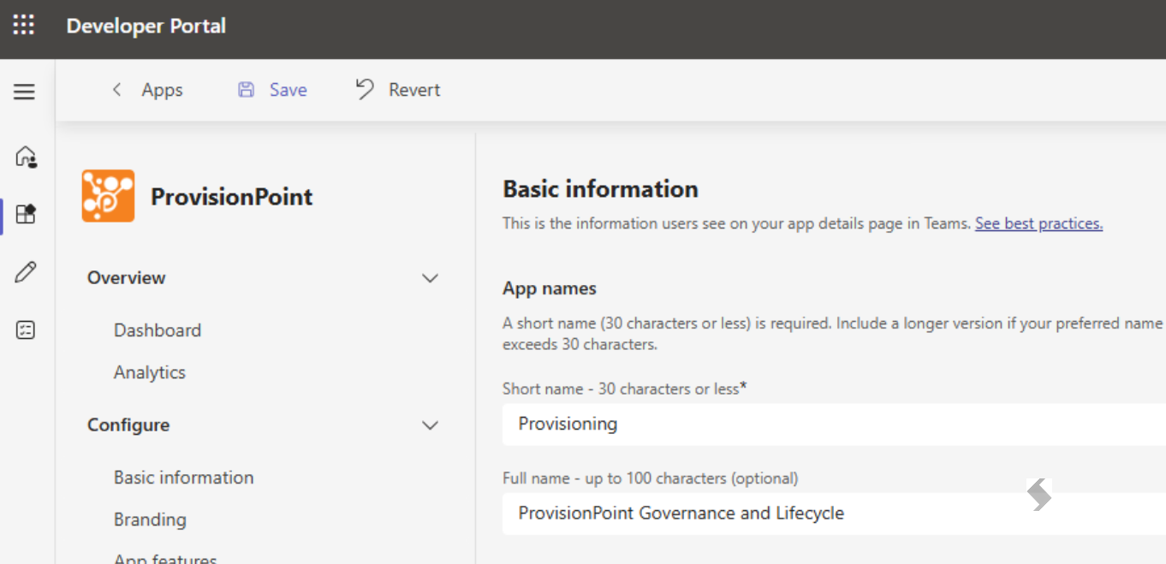Click the Full name field label
This screenshot has height=564, width=1166.
click(651, 478)
